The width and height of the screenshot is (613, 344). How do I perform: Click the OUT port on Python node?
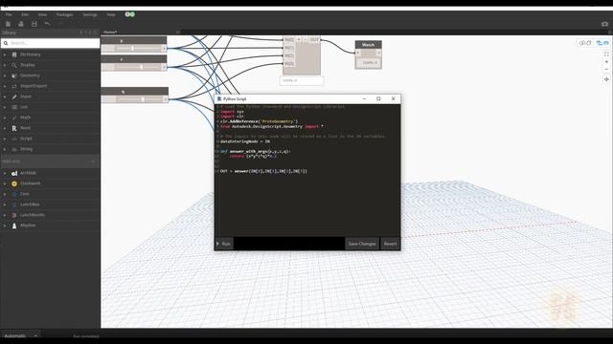315,40
